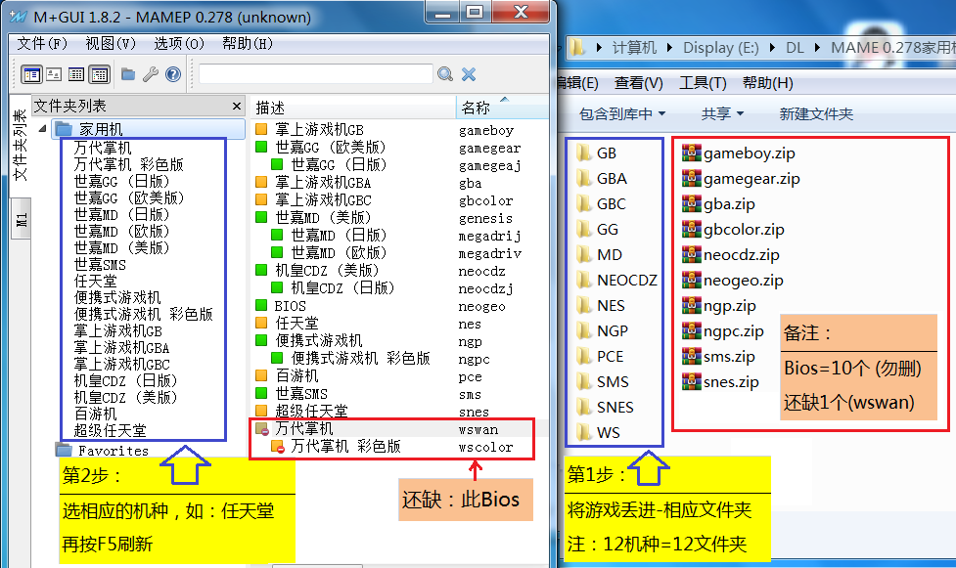The width and height of the screenshot is (956, 568).
Task: Select the 百游机 pce row
Action: click(400, 376)
